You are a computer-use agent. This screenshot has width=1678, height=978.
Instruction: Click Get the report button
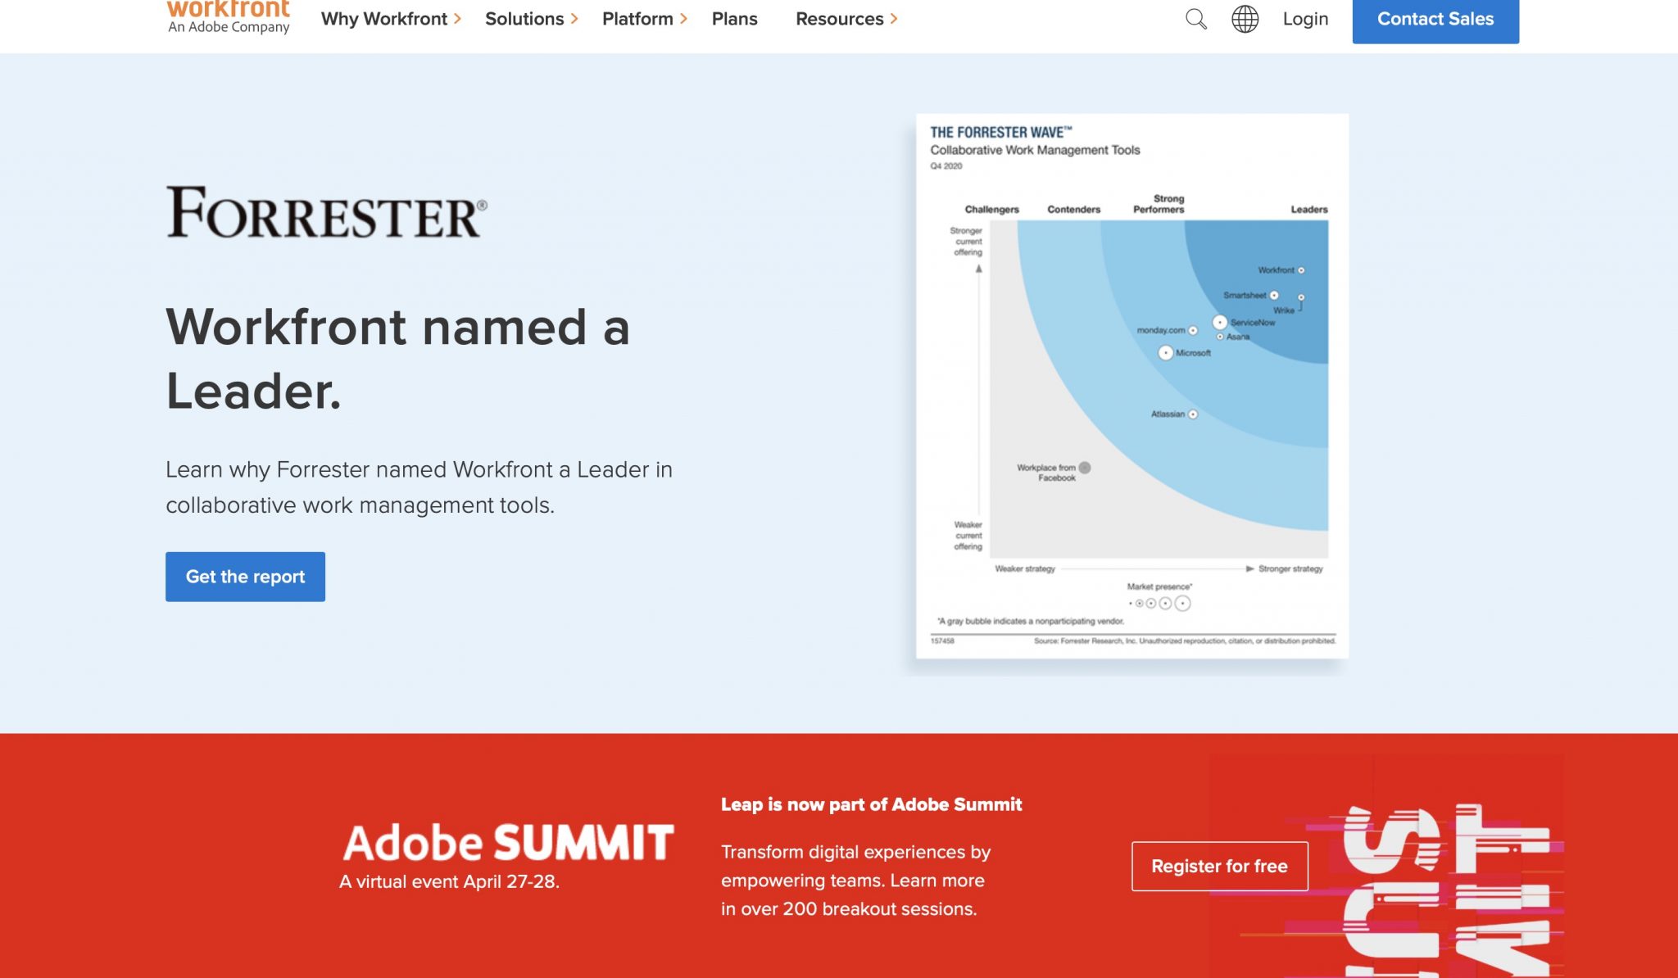click(x=245, y=577)
